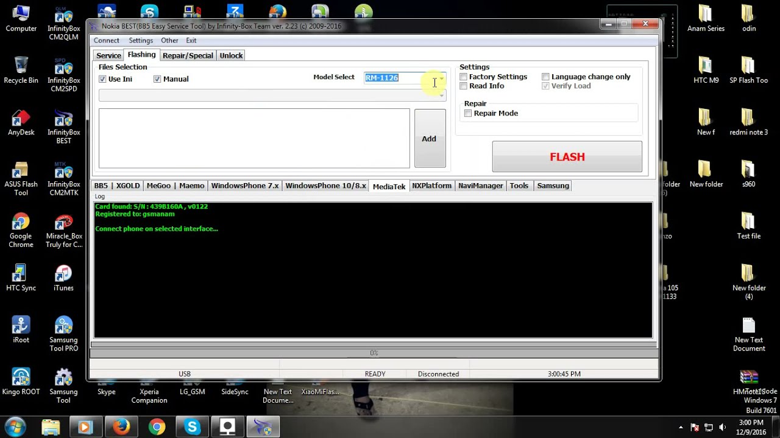The image size is (780, 438).
Task: Launch the InfinityBox BEST desktop shortcut
Action: (x=63, y=127)
